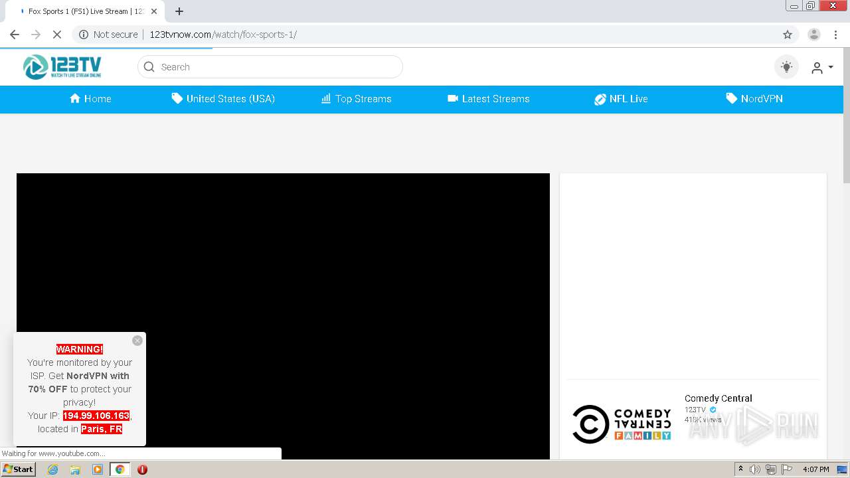Click the browser forward arrow
Viewport: 850px width, 478px height.
(36, 35)
